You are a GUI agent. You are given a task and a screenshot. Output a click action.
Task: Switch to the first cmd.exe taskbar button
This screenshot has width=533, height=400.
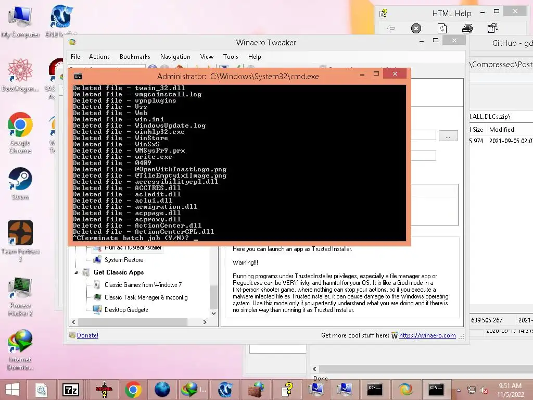click(375, 390)
